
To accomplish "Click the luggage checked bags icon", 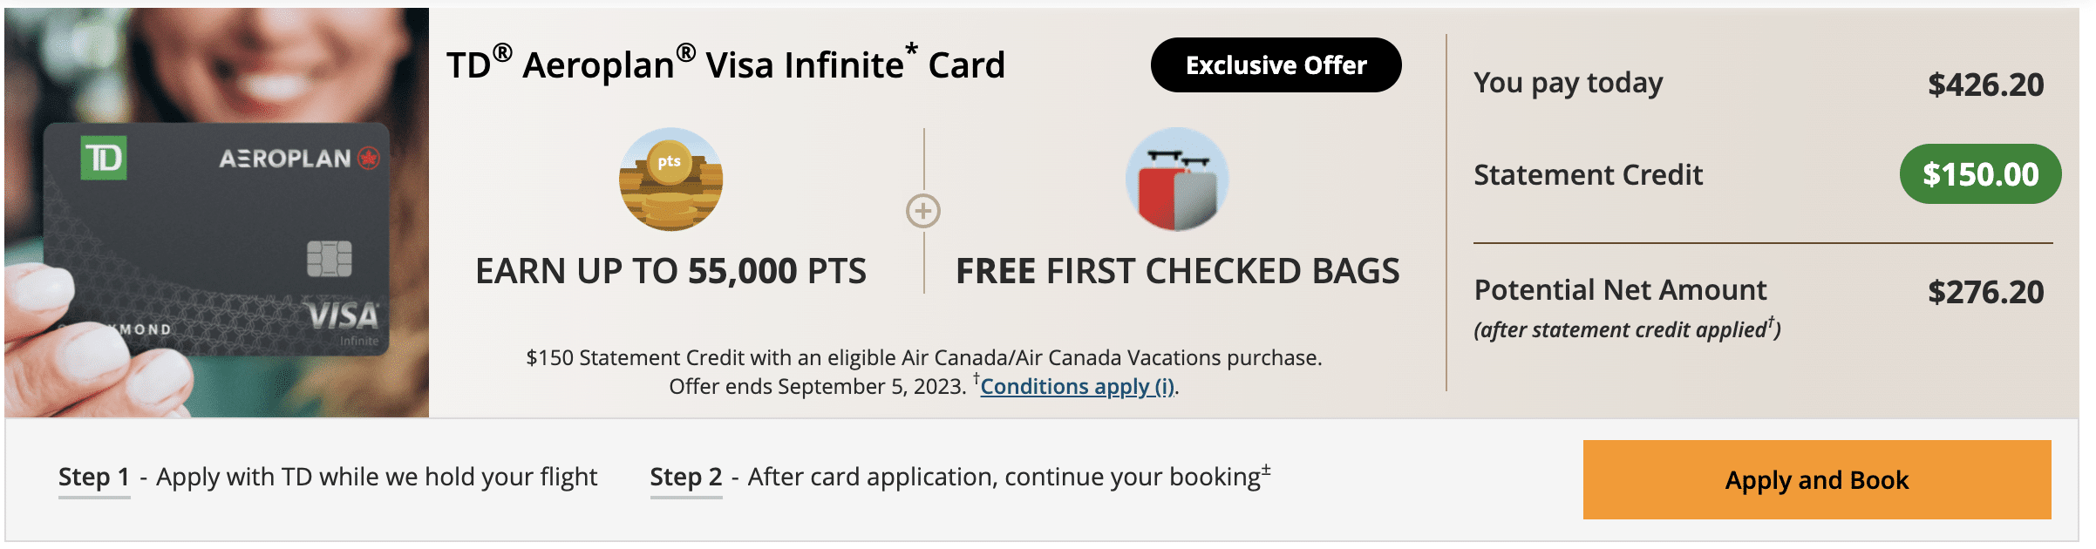I will [x=1177, y=179].
